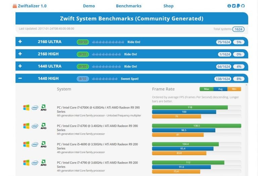
Task: Click the total systems 1624 badge
Action: pos(239,29)
